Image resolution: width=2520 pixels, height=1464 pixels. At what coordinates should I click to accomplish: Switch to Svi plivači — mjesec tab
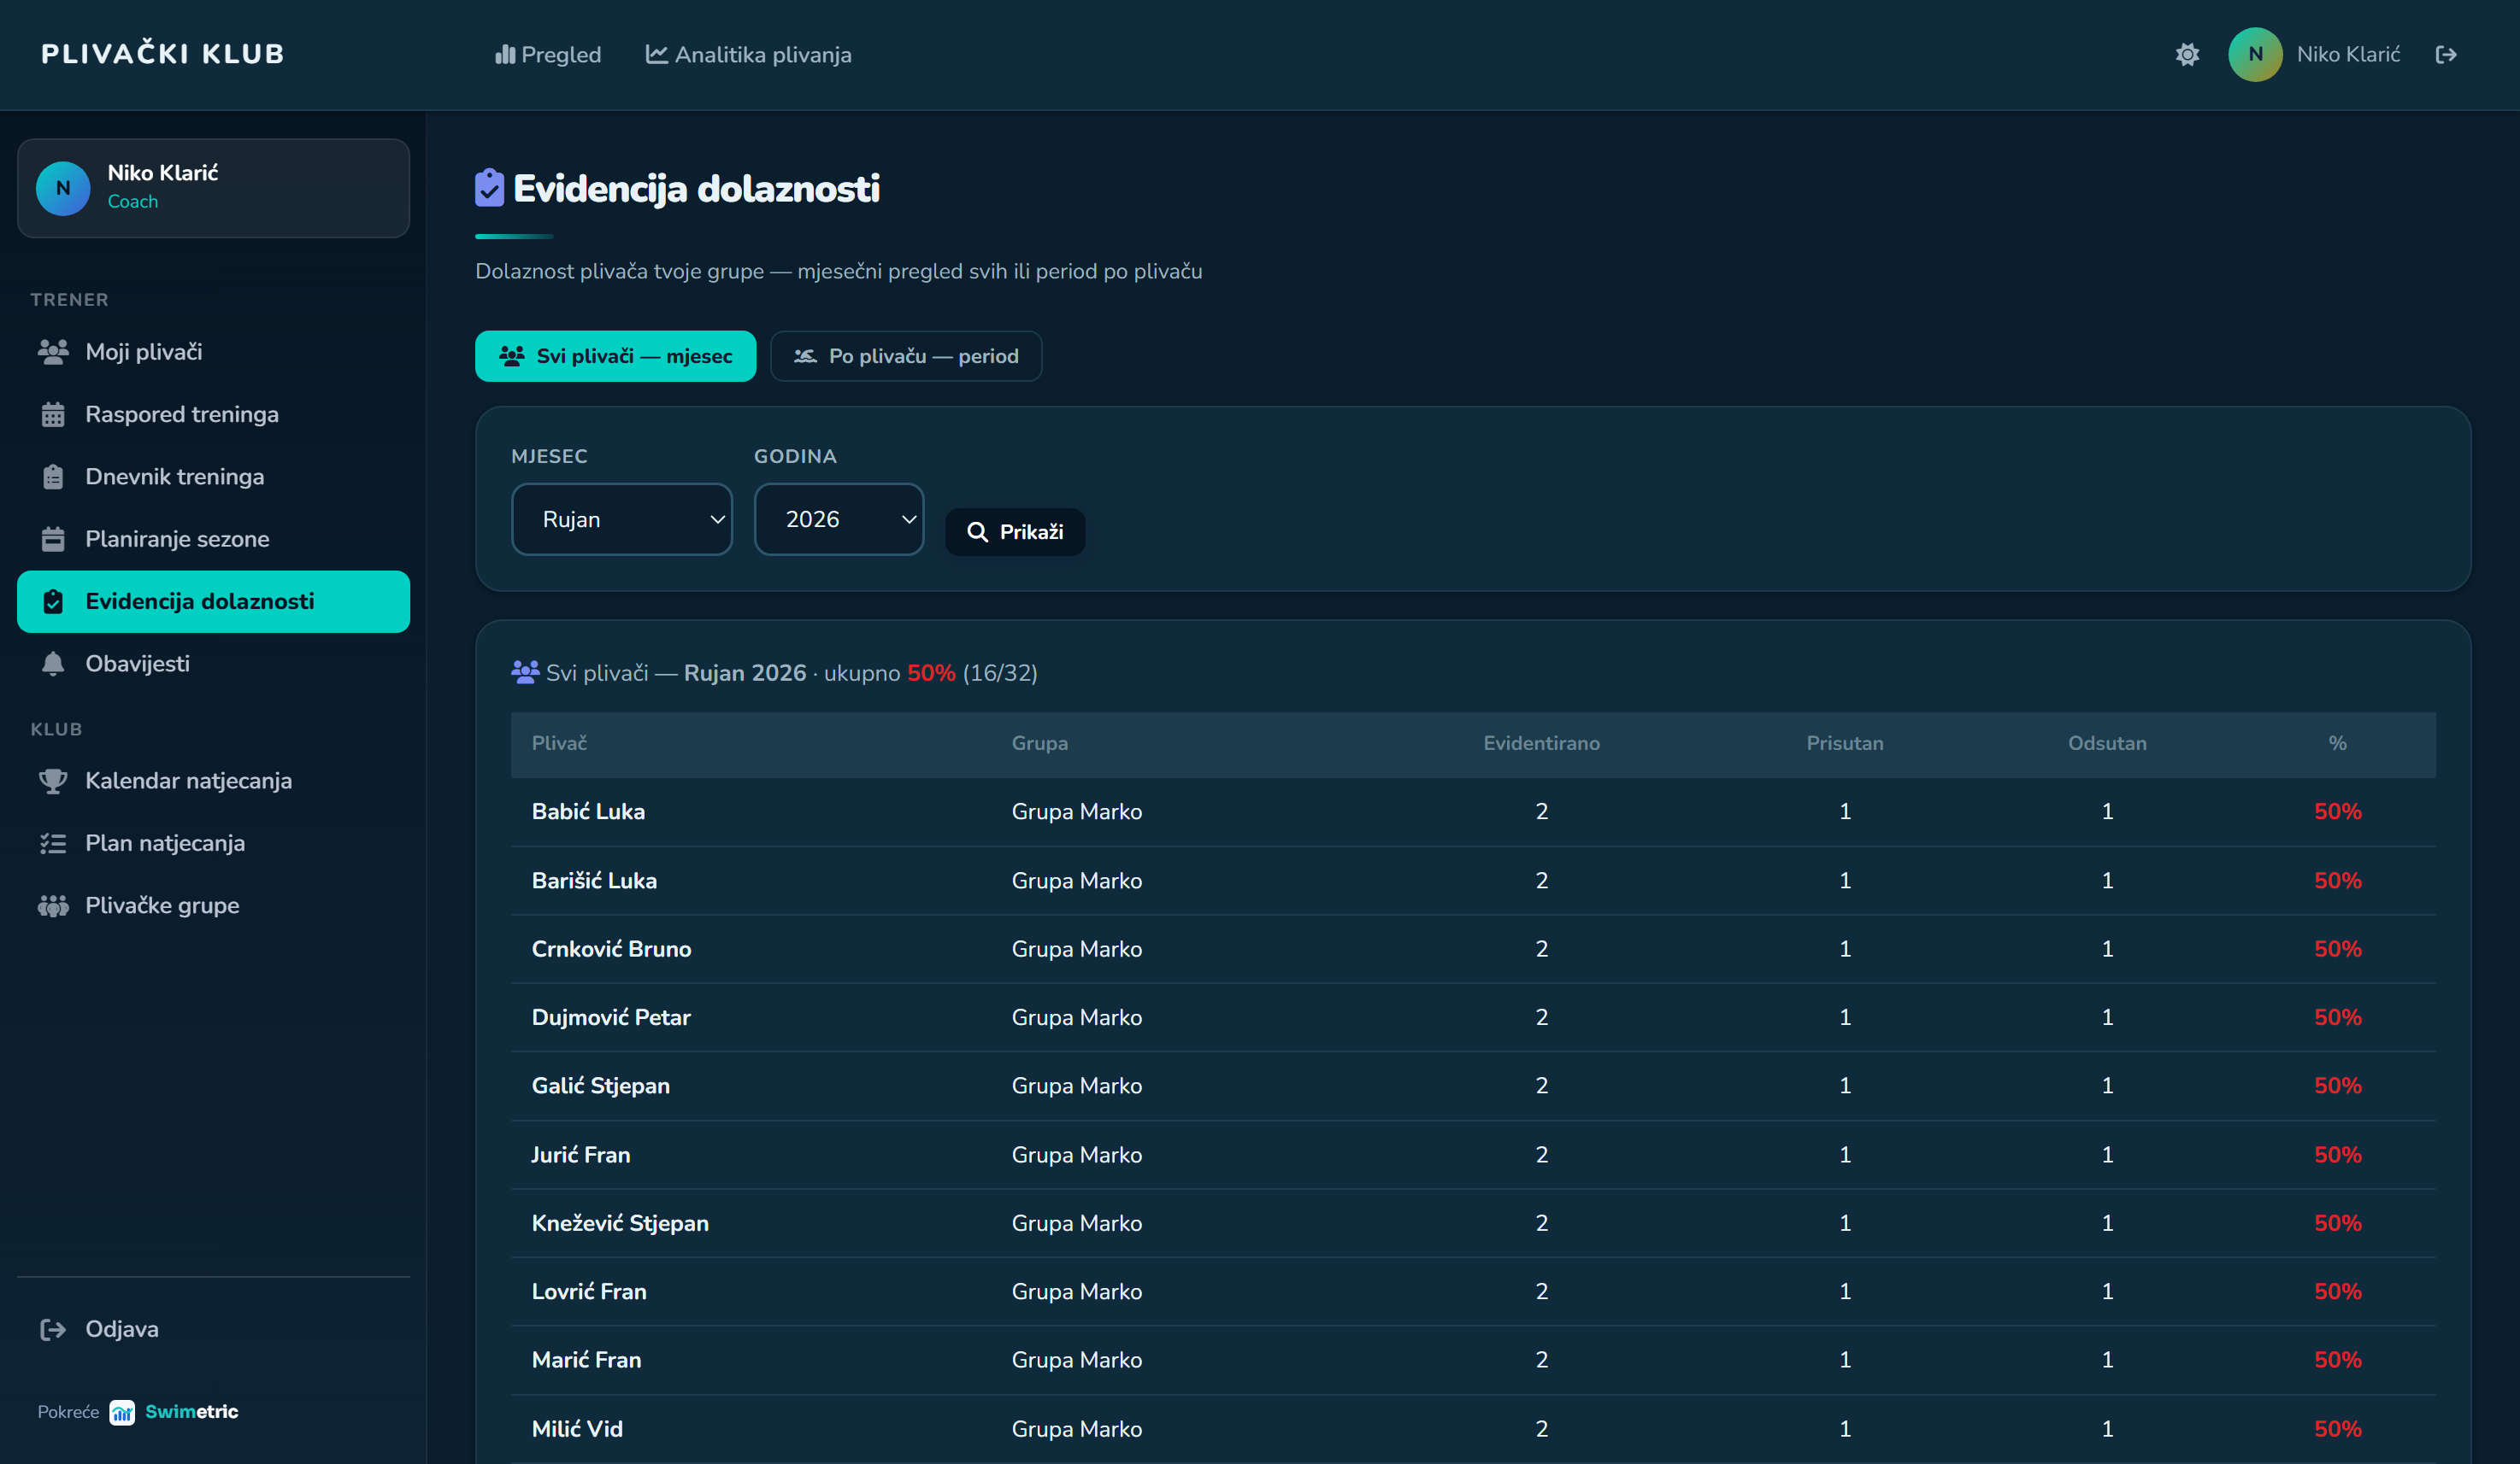615,356
